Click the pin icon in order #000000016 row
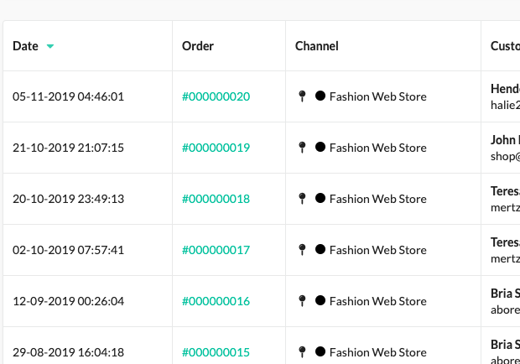This screenshot has width=520, height=364. (x=302, y=301)
